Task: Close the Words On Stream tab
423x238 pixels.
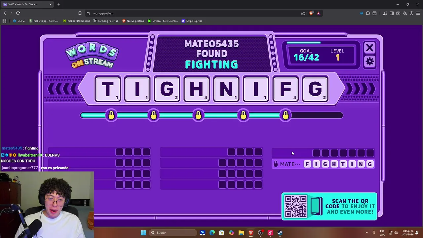Action: coord(50,4)
